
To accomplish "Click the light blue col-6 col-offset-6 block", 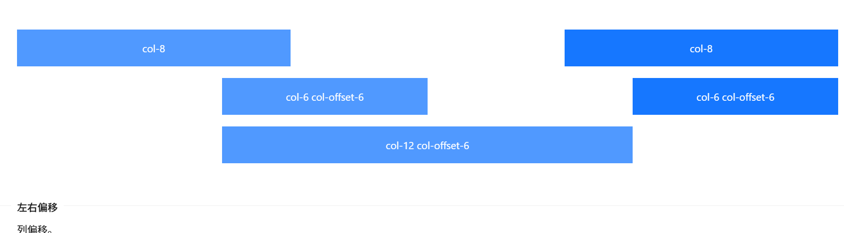I will tap(325, 96).
